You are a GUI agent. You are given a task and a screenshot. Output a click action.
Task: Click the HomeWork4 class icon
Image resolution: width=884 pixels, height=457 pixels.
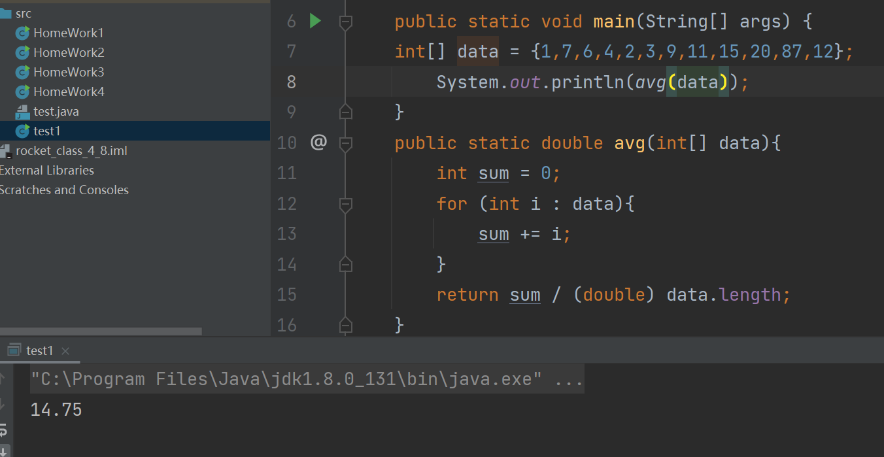23,92
